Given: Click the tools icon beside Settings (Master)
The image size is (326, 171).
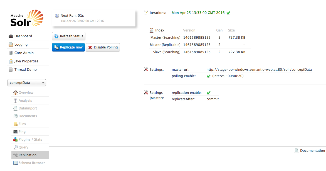Looking at the screenshot, I should (x=146, y=92).
